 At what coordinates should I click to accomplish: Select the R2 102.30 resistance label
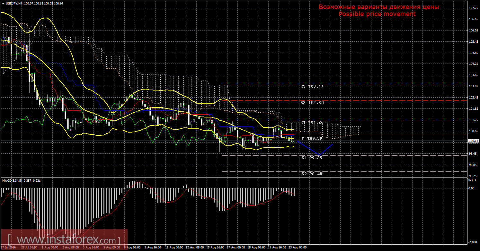312,103
